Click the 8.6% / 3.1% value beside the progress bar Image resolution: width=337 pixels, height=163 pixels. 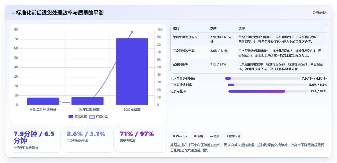click(x=318, y=85)
